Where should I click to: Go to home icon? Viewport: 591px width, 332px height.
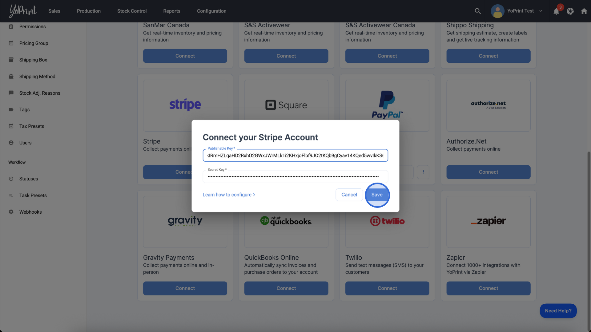584,11
